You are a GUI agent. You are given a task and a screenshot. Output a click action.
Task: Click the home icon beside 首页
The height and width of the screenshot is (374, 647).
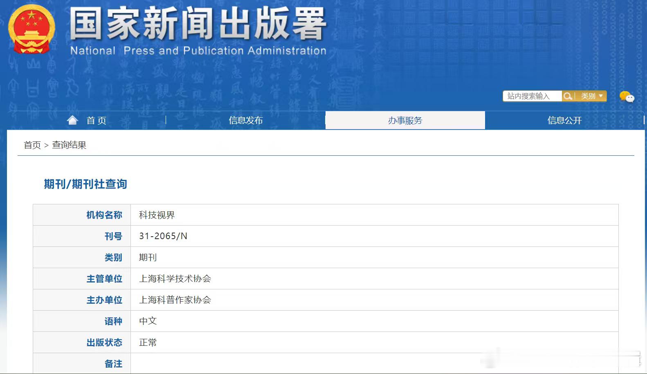click(72, 120)
